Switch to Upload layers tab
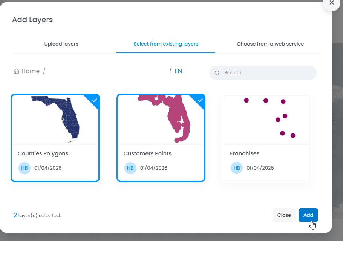Viewport: 343px width, 267px height. click(x=61, y=44)
